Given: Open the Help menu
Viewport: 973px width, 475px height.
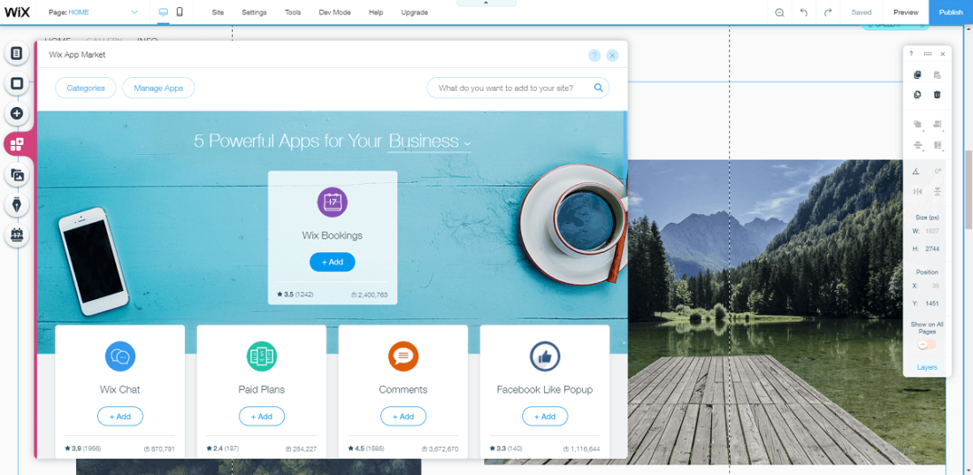Looking at the screenshot, I should pyautogui.click(x=375, y=12).
